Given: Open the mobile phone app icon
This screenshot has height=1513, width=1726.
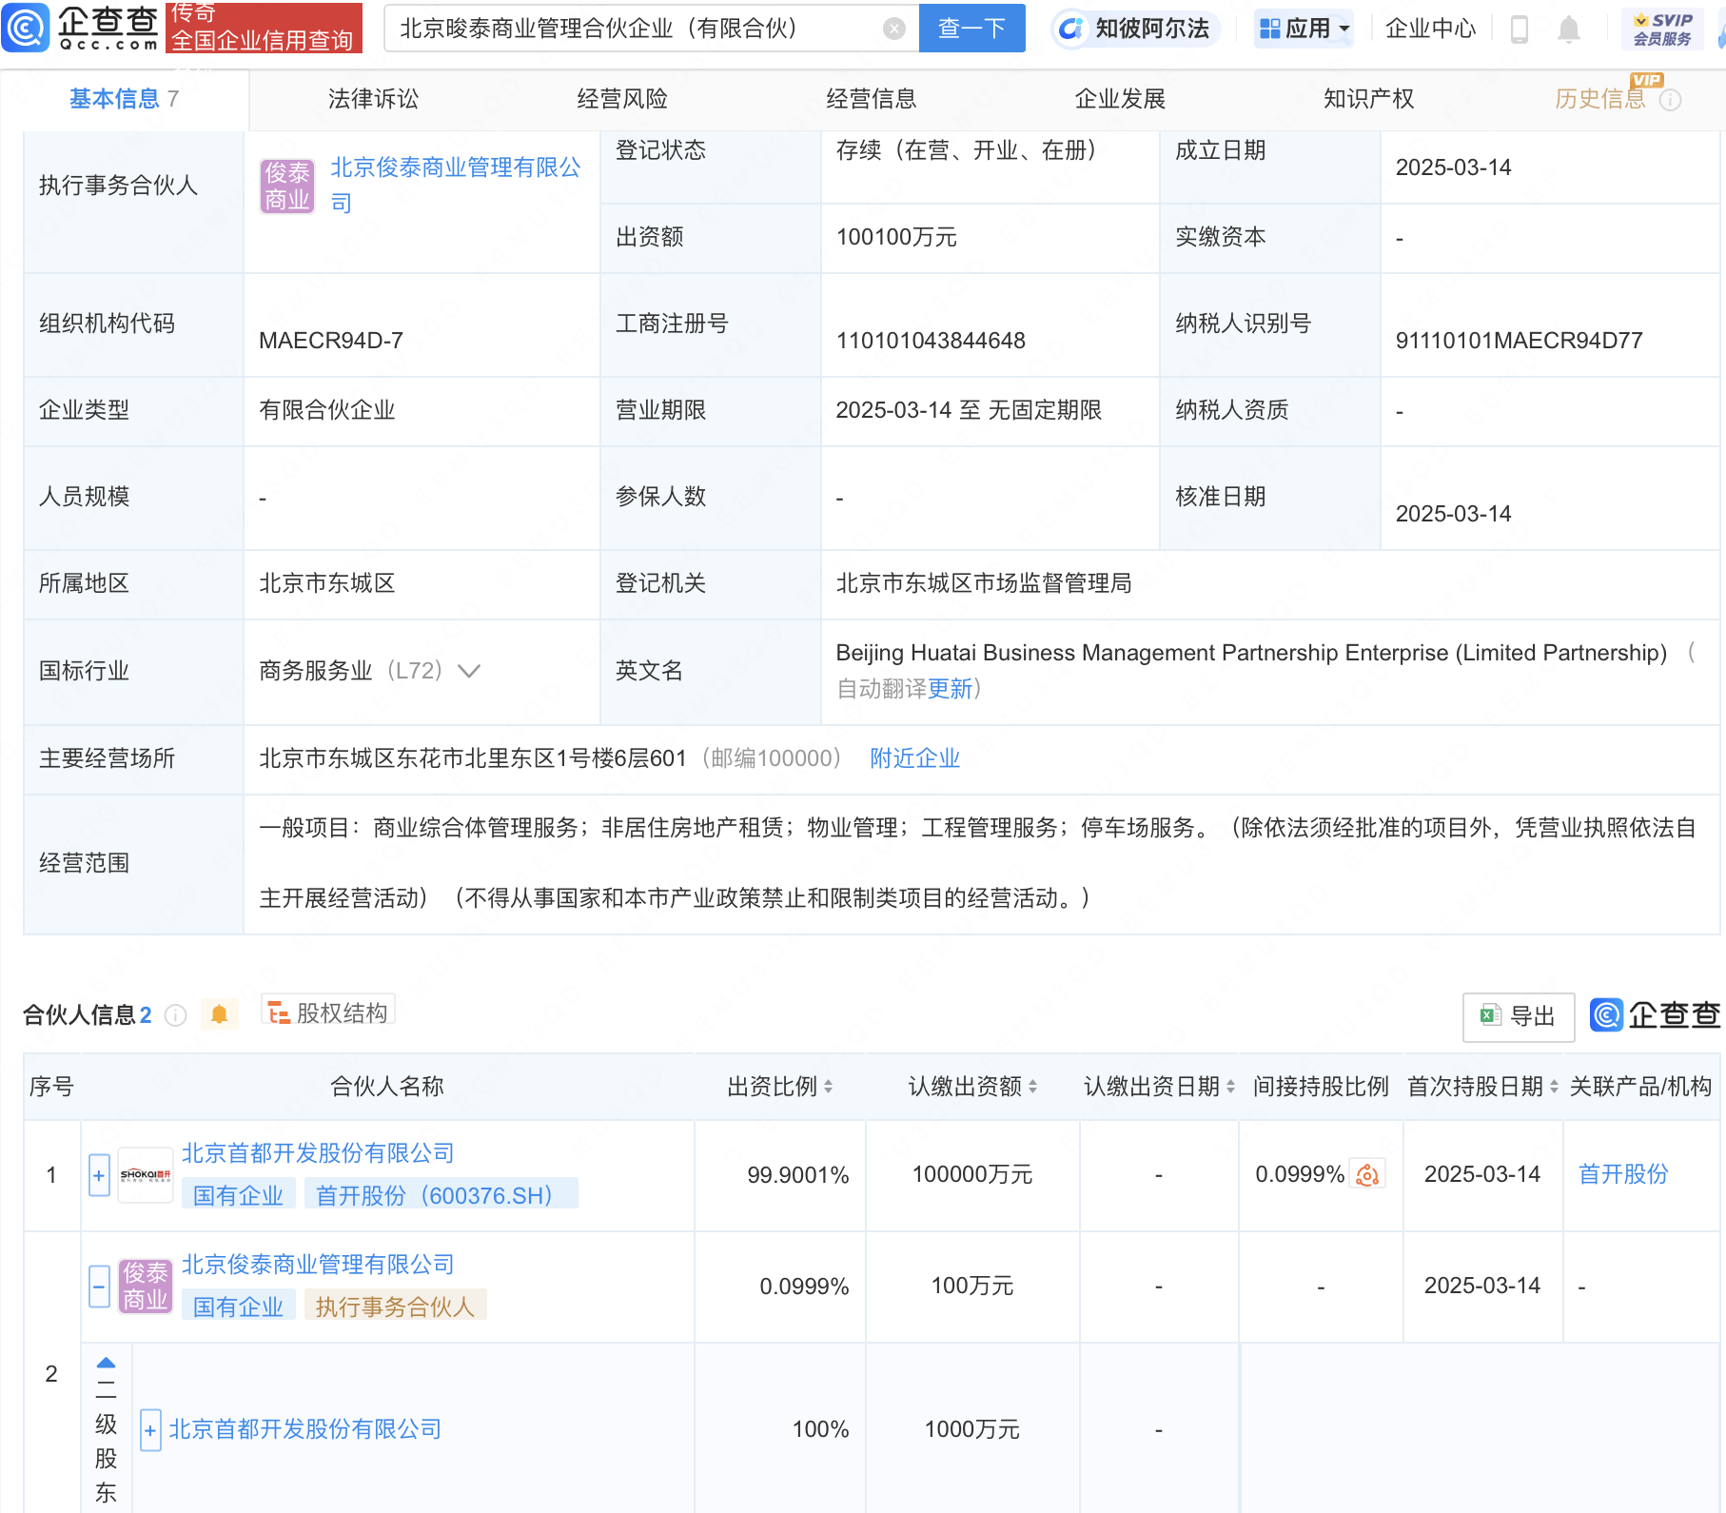Looking at the screenshot, I should (x=1520, y=29).
